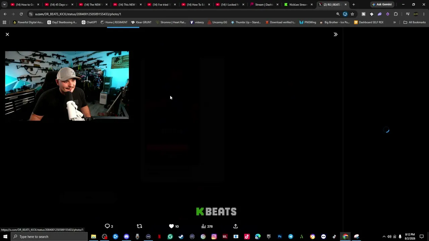Reload the current page
Viewport: 429px width, 241px height.
coord(21,14)
